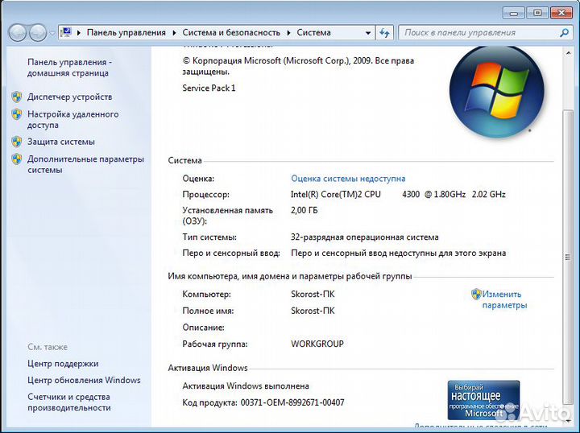This screenshot has width=580, height=433.
Task: Click the Forward navigation arrow button
Action: (x=38, y=33)
